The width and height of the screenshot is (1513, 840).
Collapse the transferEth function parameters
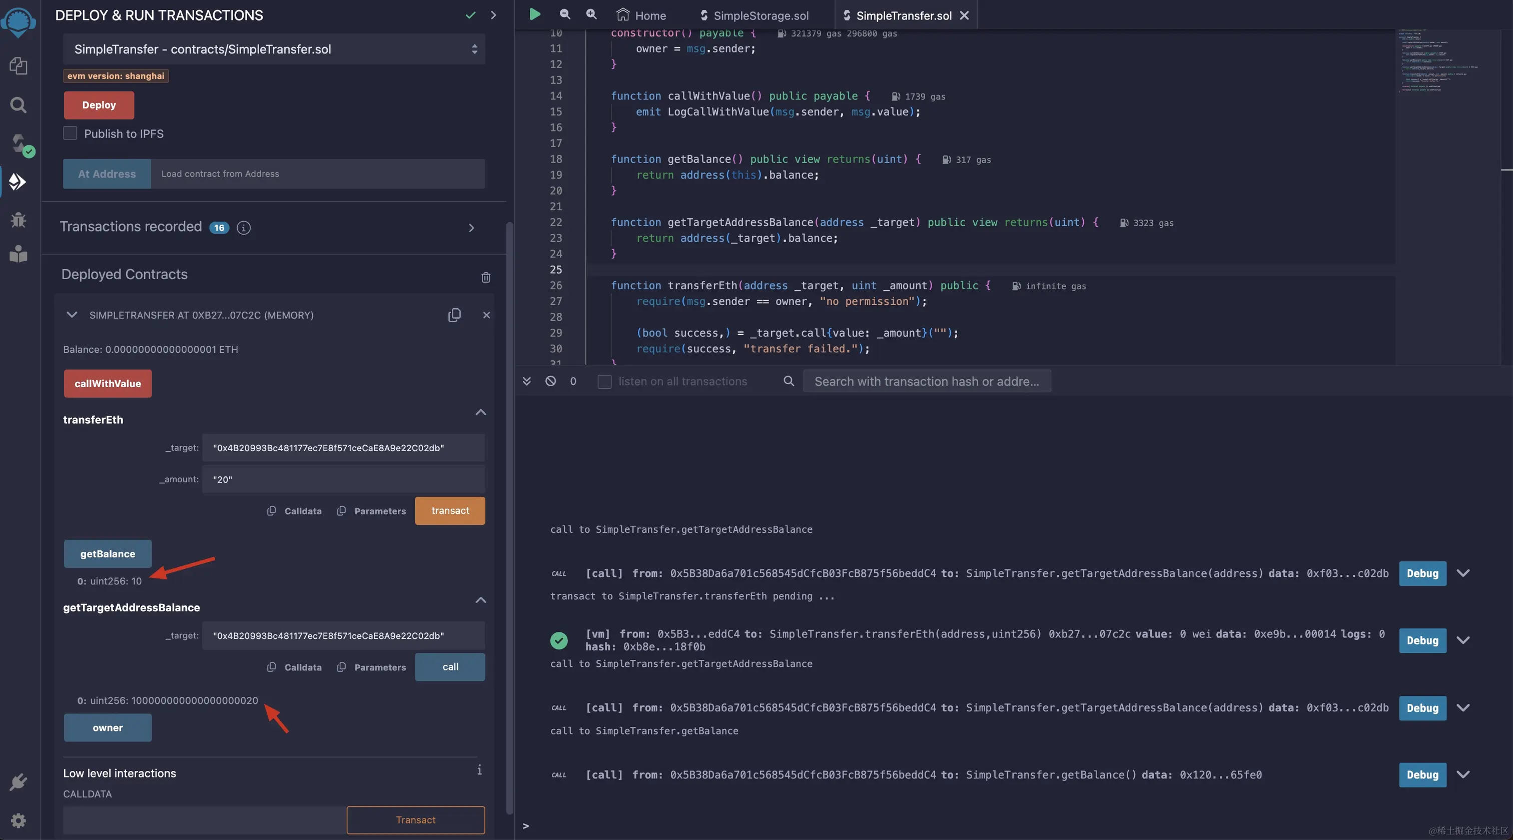tap(480, 412)
